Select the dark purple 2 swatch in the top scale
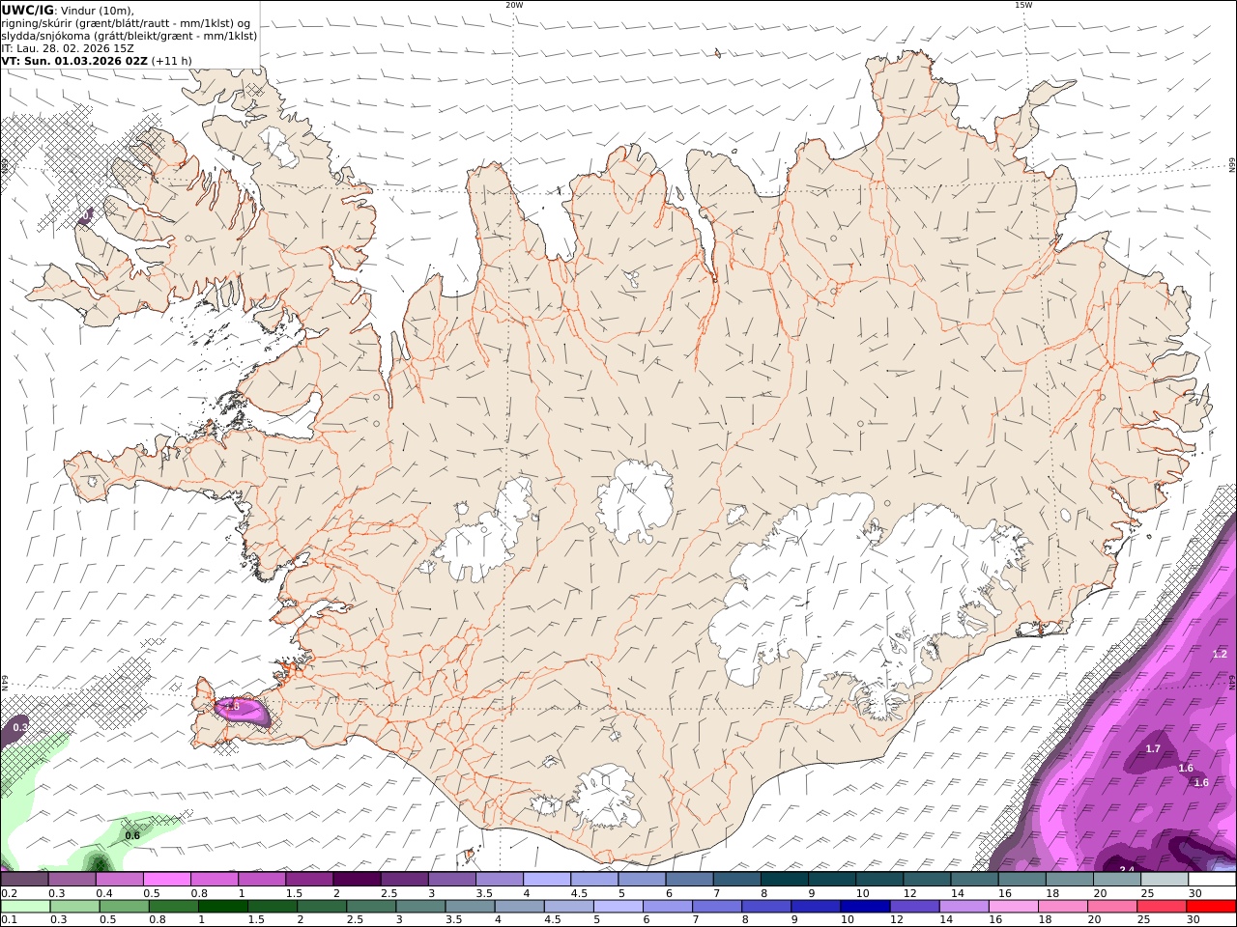Viewport: 1237px width, 927px height. [356, 880]
